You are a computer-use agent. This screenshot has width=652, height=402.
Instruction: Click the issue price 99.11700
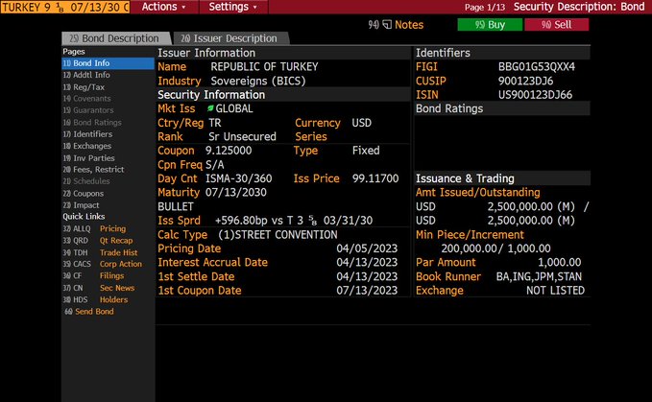375,178
